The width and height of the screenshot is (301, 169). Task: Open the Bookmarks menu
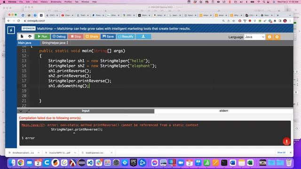pyautogui.click(x=56, y=2)
